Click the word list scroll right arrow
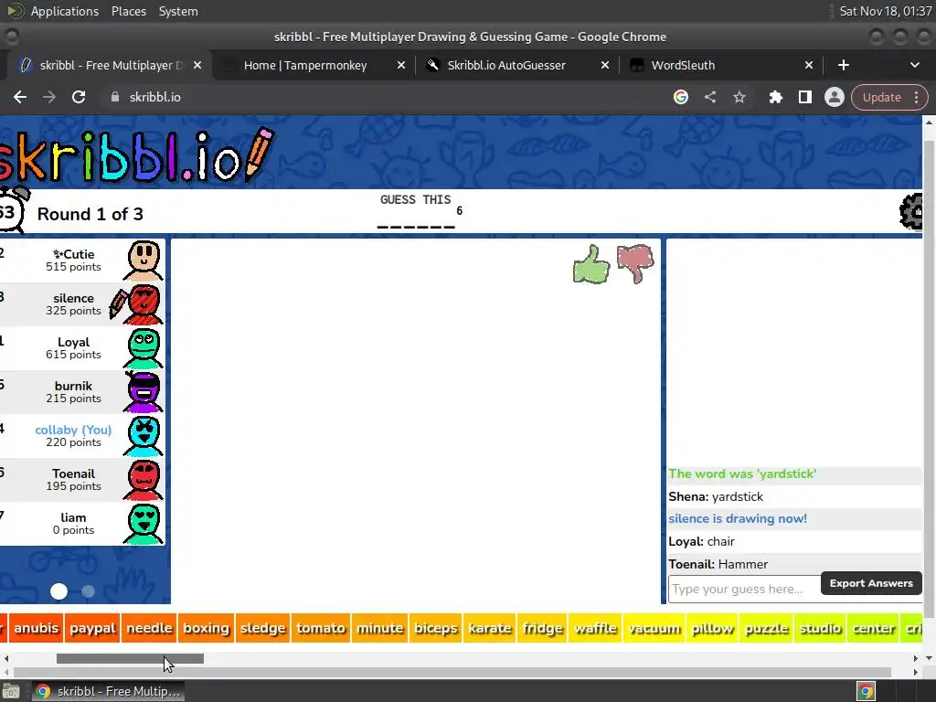The height and width of the screenshot is (702, 936). tap(915, 658)
